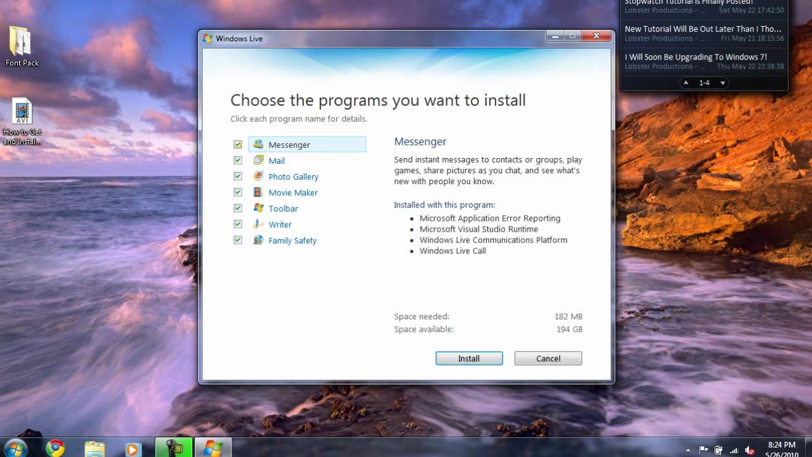Select the Mail program name
This screenshot has width=812, height=457.
coord(277,161)
